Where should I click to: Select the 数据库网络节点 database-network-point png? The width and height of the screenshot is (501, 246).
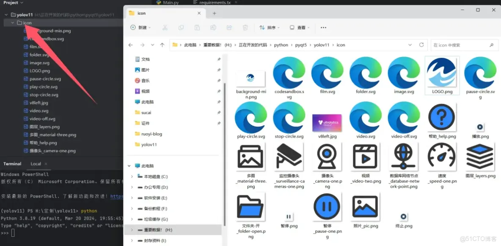(404, 157)
